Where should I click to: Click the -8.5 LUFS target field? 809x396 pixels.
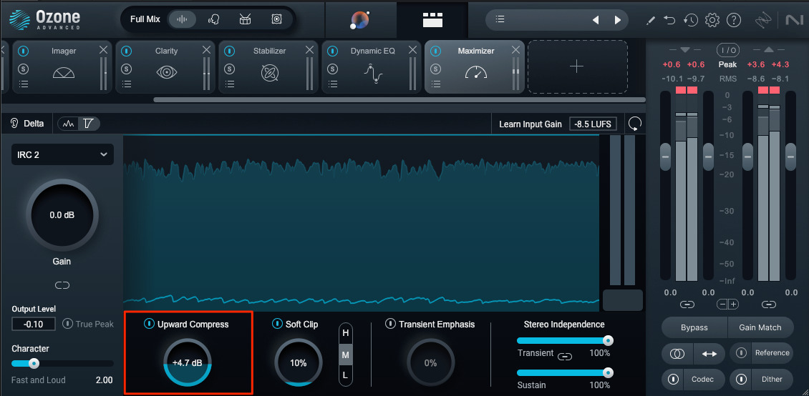(594, 124)
